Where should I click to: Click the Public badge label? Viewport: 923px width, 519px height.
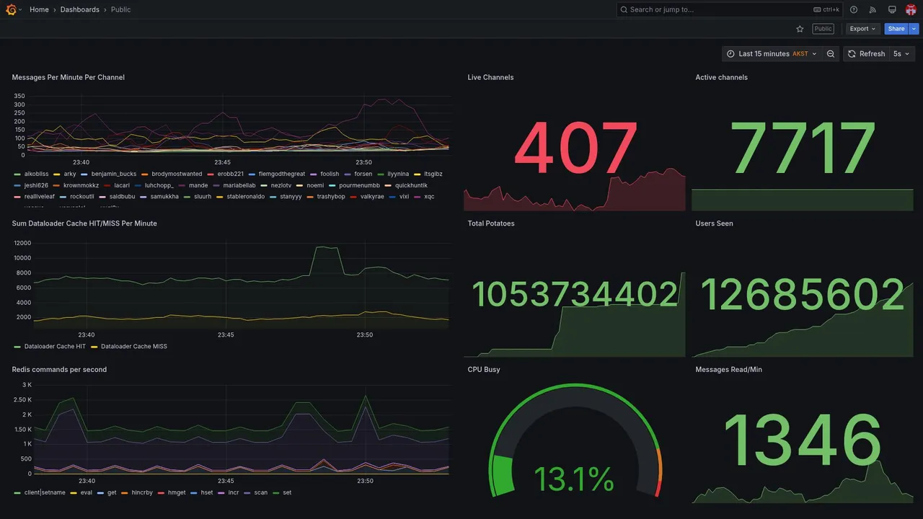pyautogui.click(x=823, y=29)
